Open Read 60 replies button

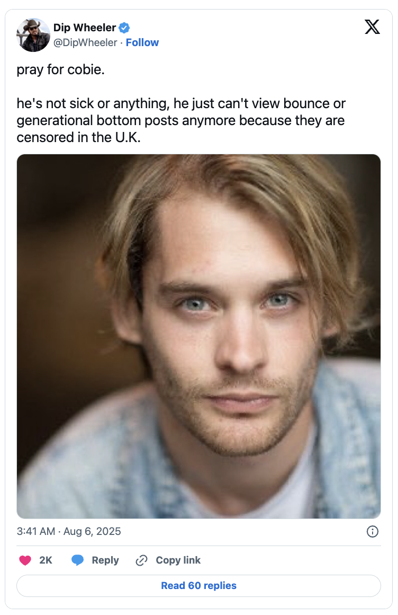click(198, 586)
